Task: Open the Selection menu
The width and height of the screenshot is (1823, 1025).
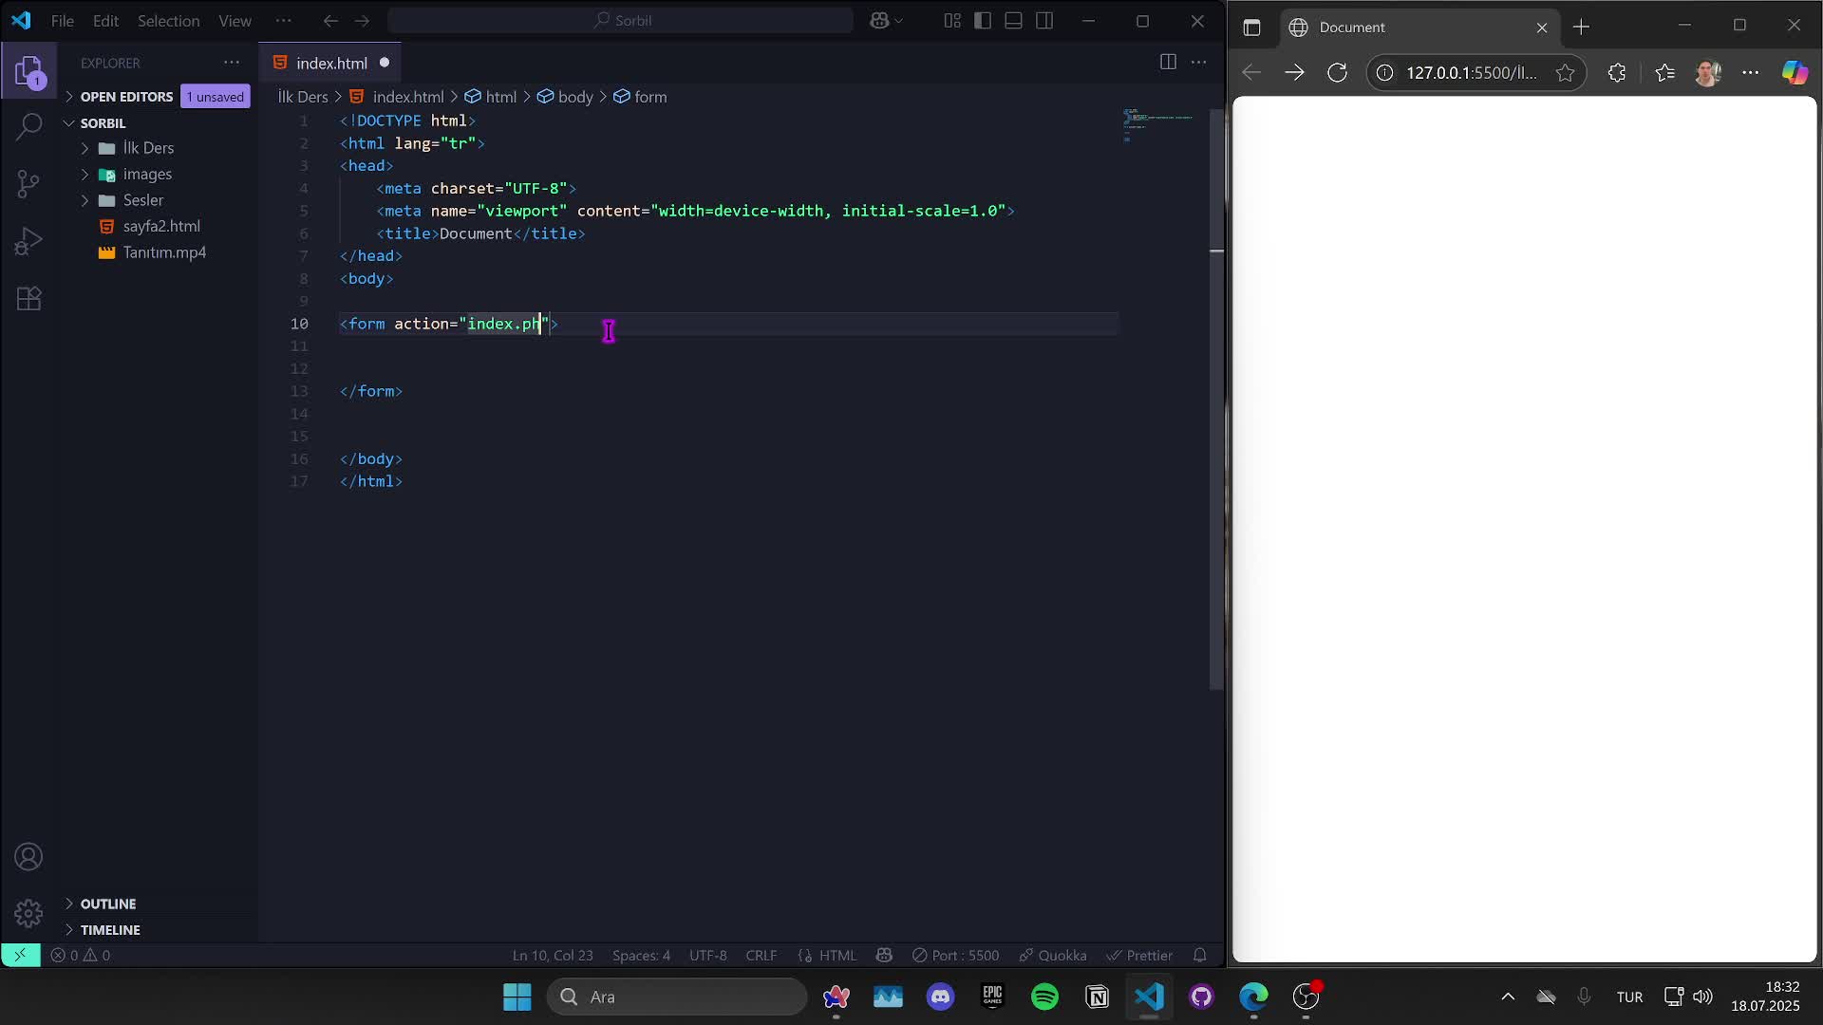Action: 168,21
